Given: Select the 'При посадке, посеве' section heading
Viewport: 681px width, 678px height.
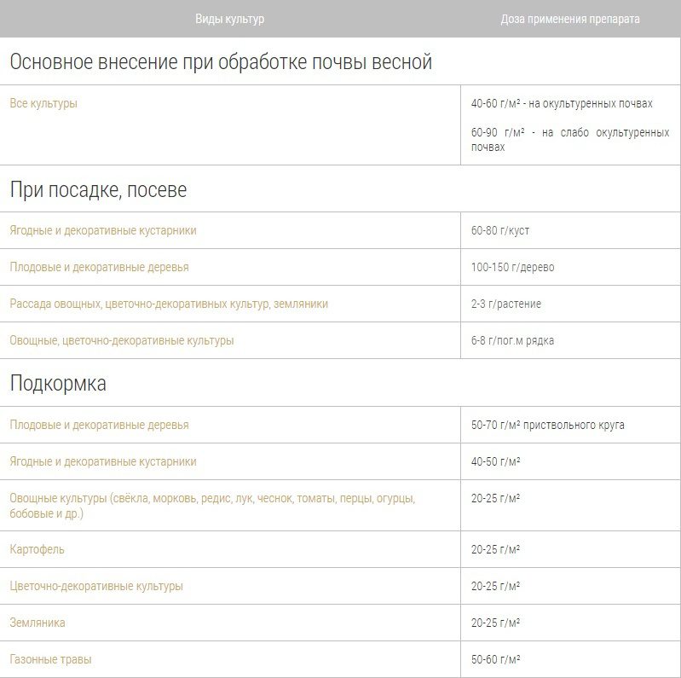Looking at the screenshot, I should pos(98,190).
